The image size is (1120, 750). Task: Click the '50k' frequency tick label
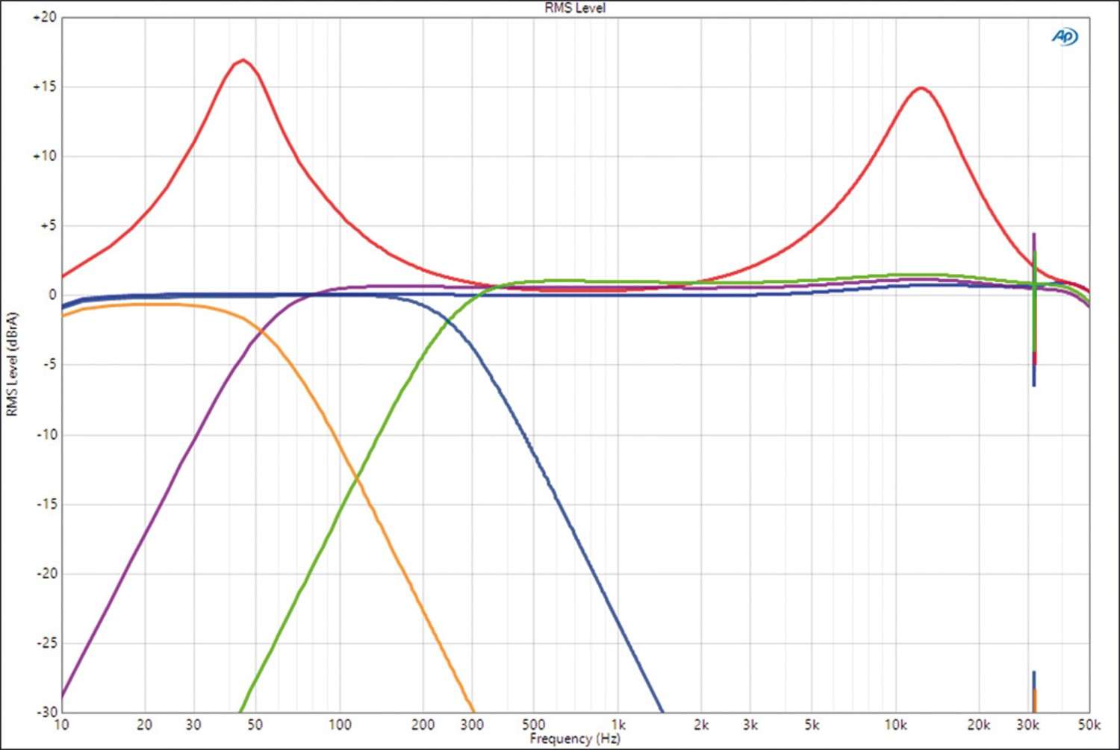[x=1089, y=725]
